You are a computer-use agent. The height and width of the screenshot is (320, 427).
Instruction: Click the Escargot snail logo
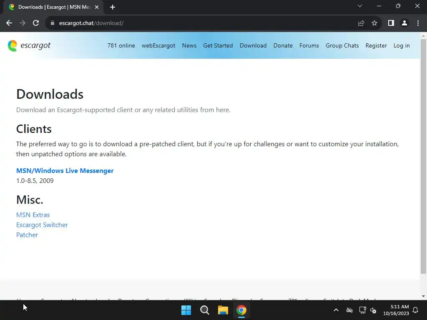[x=13, y=46]
